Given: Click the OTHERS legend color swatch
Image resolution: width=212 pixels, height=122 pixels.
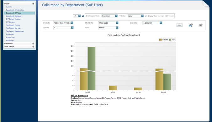Looking at the screenshot, I should [161, 40].
